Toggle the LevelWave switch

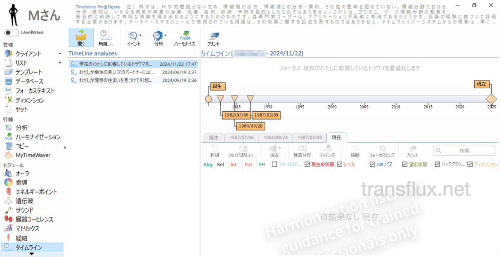coord(11,33)
